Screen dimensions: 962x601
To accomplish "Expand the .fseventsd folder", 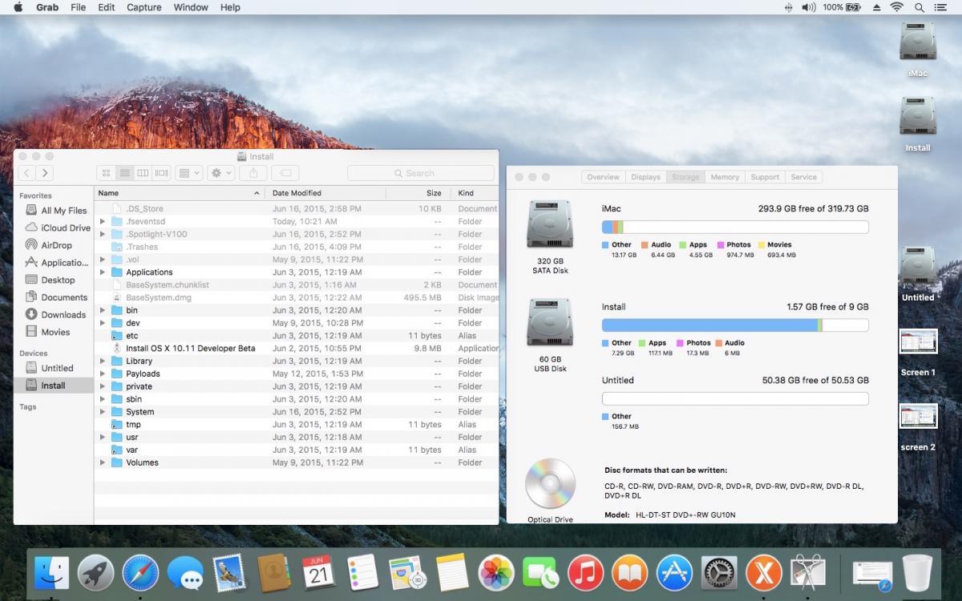I will tap(103, 221).
